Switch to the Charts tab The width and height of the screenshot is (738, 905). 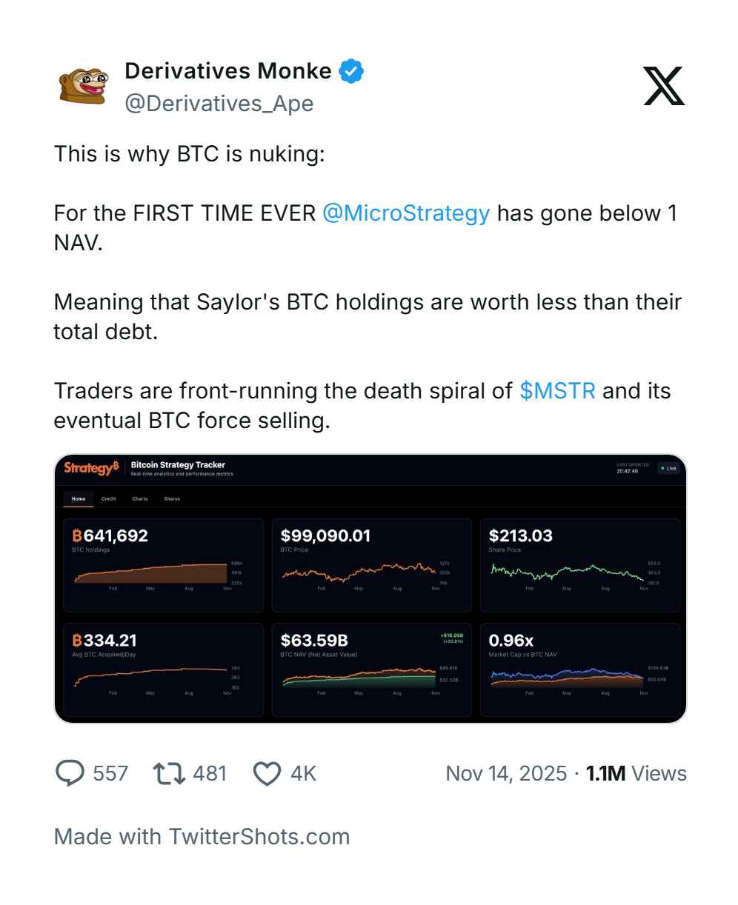coord(140,498)
